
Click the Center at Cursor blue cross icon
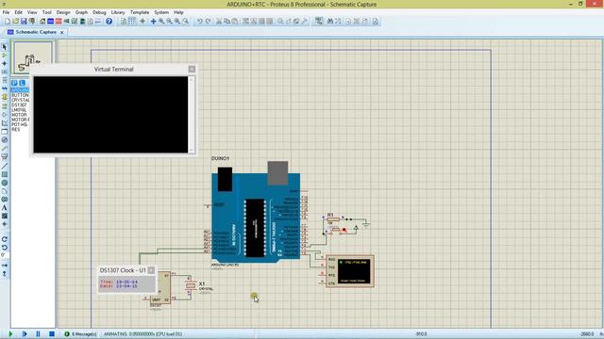153,21
